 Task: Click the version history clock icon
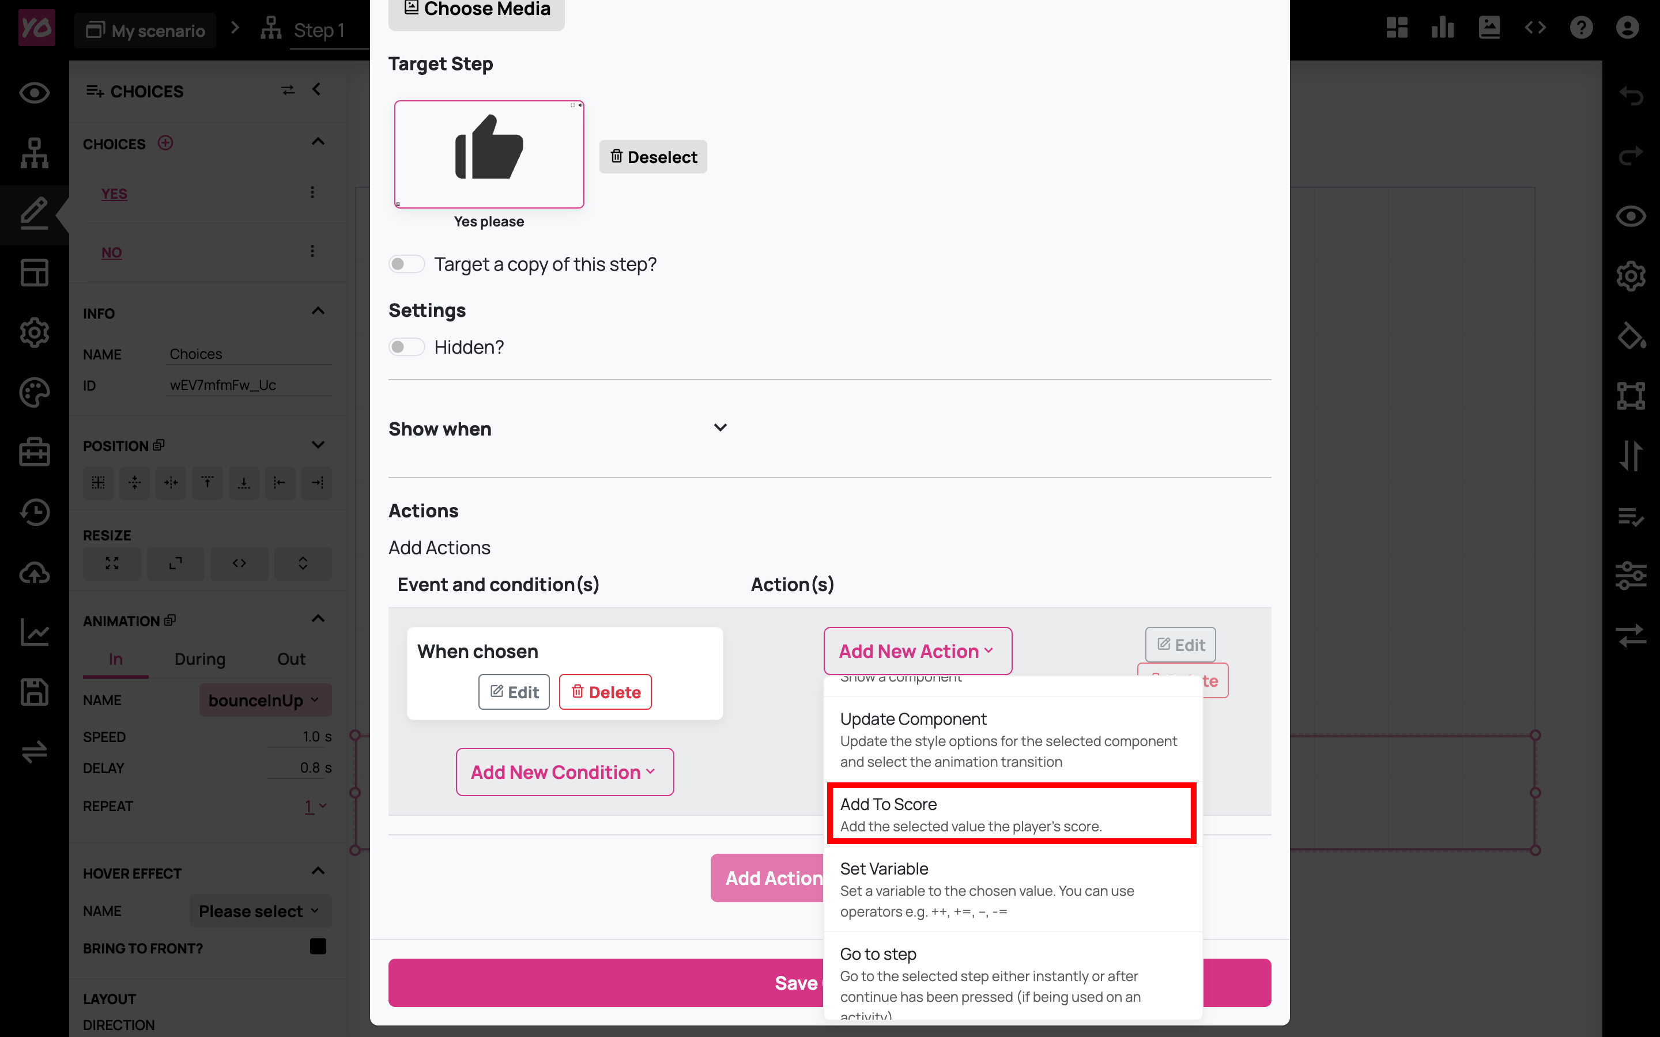click(x=35, y=512)
